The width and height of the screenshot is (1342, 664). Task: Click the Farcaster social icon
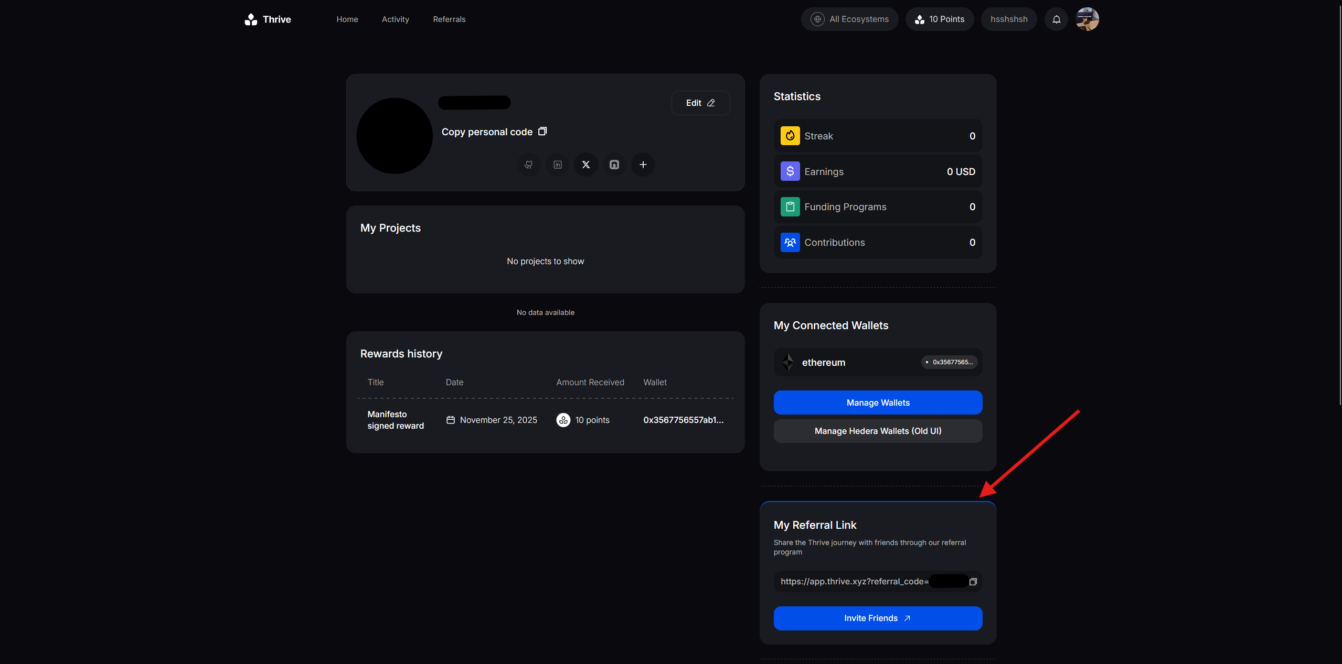tap(614, 165)
